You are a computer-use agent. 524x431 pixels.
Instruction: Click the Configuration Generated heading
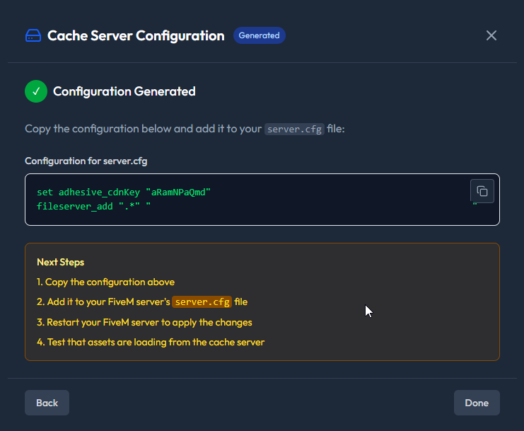(124, 91)
